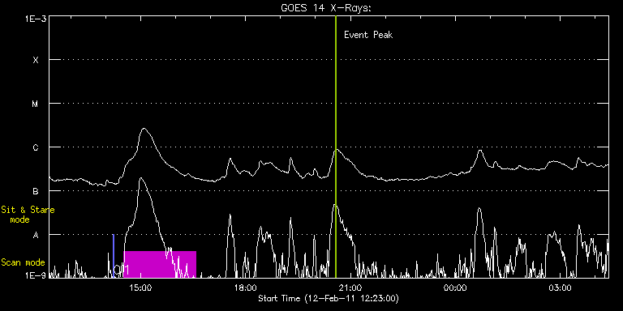Select the magenta scan mode observation block
The width and height of the screenshot is (623, 311).
[160, 264]
